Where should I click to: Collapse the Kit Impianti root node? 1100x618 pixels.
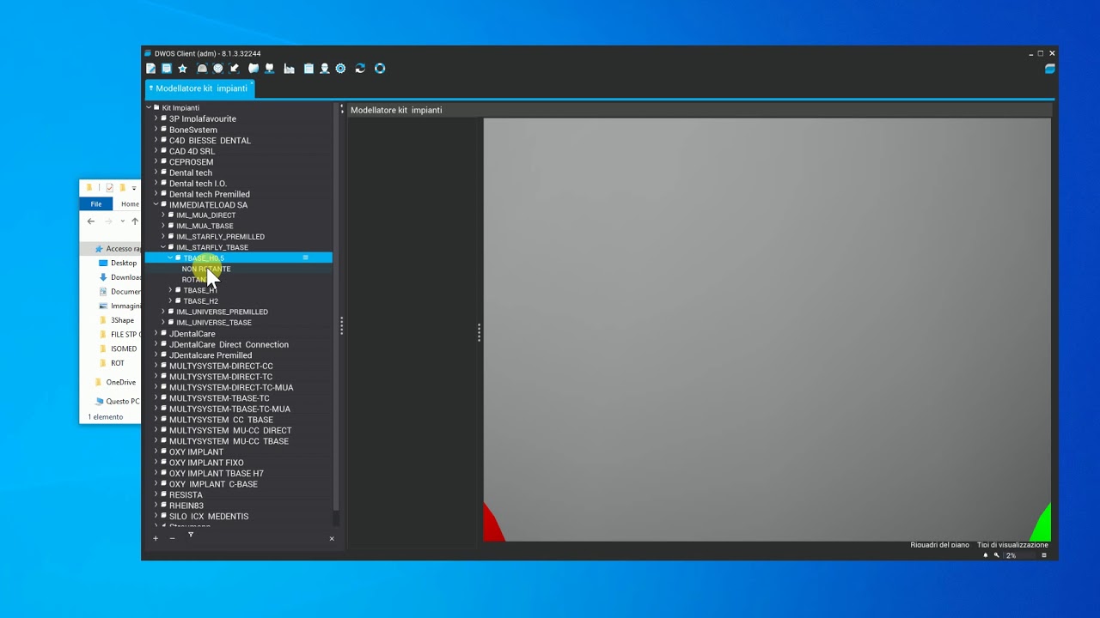click(149, 108)
